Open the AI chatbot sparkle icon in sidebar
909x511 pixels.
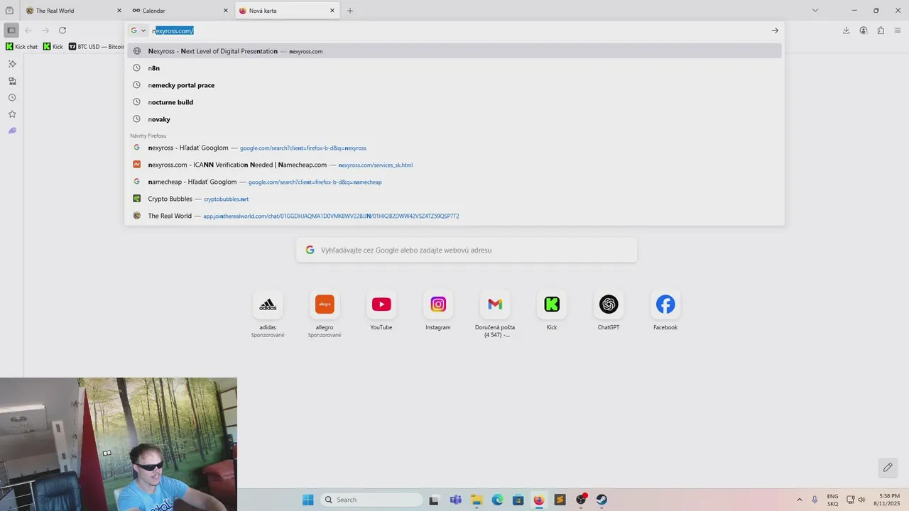12,64
